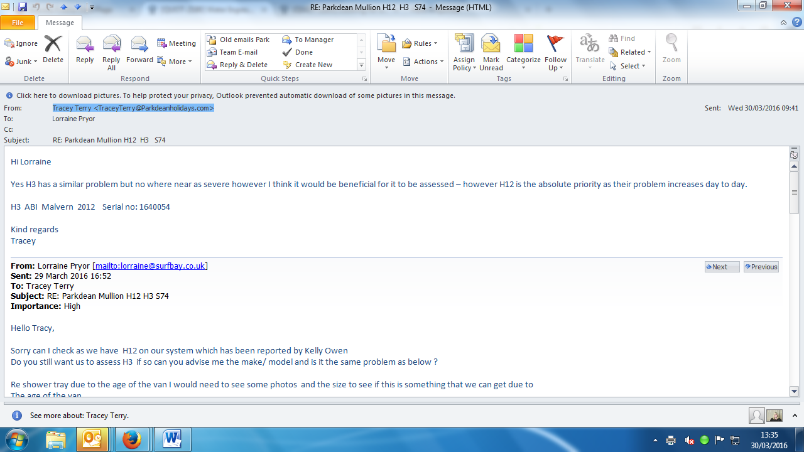The height and width of the screenshot is (452, 804).
Task: Select sender address Tracey Terry
Action: 133,108
